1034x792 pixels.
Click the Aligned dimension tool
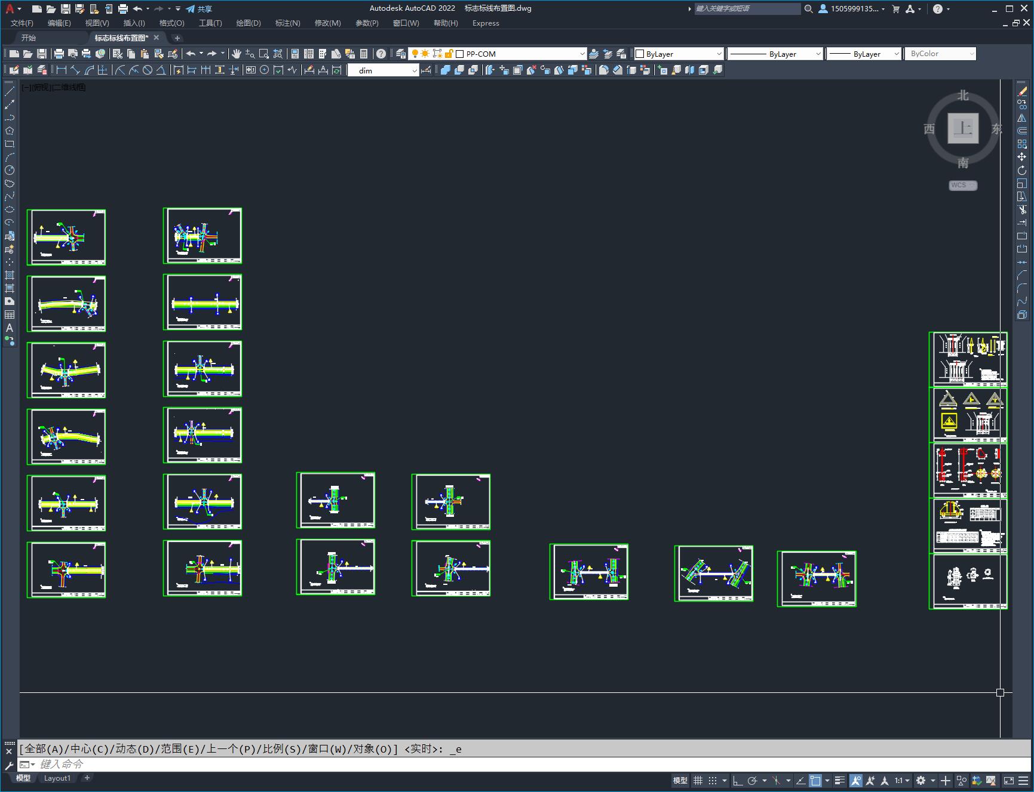click(x=75, y=70)
